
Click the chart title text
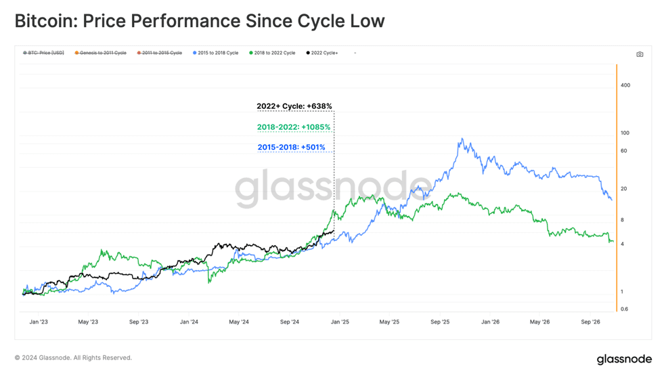(200, 21)
